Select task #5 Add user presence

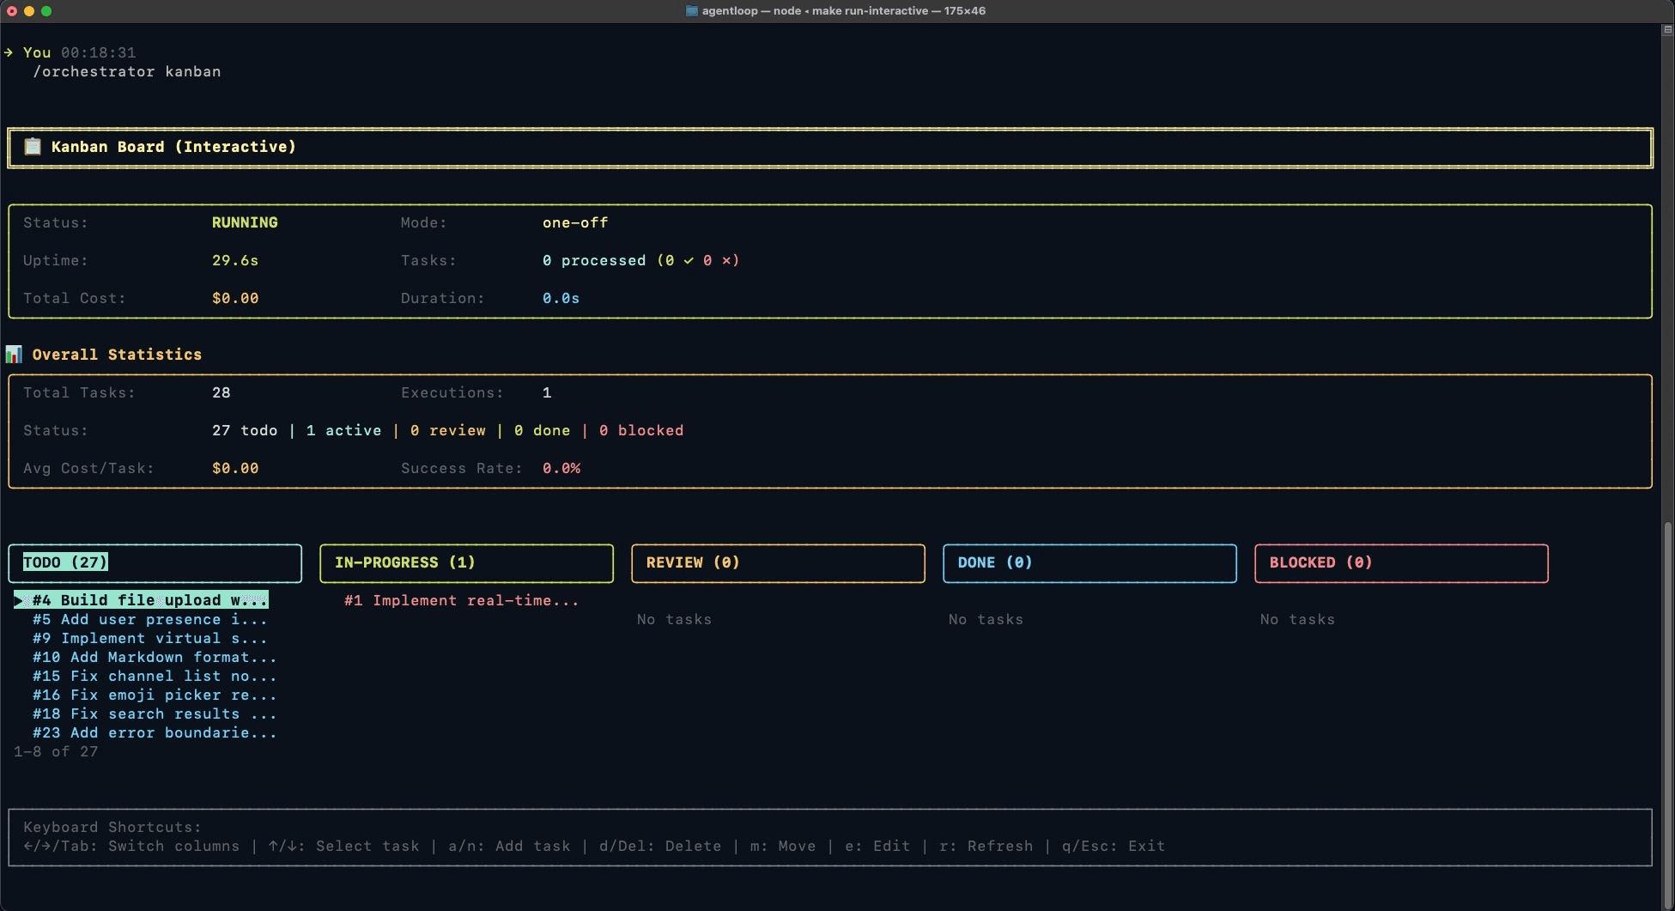[x=149, y=619]
